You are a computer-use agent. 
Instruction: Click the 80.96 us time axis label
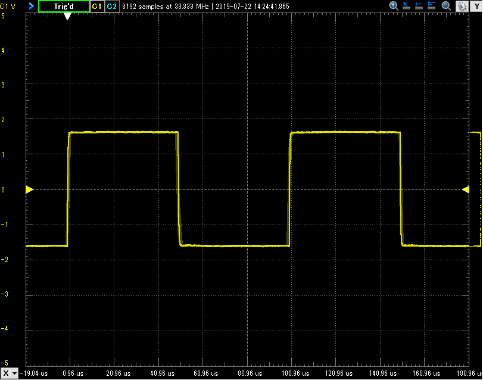[250, 373]
